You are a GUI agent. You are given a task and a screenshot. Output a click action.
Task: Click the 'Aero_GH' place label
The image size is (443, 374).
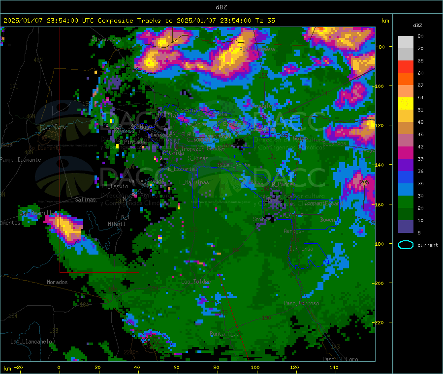(294, 231)
